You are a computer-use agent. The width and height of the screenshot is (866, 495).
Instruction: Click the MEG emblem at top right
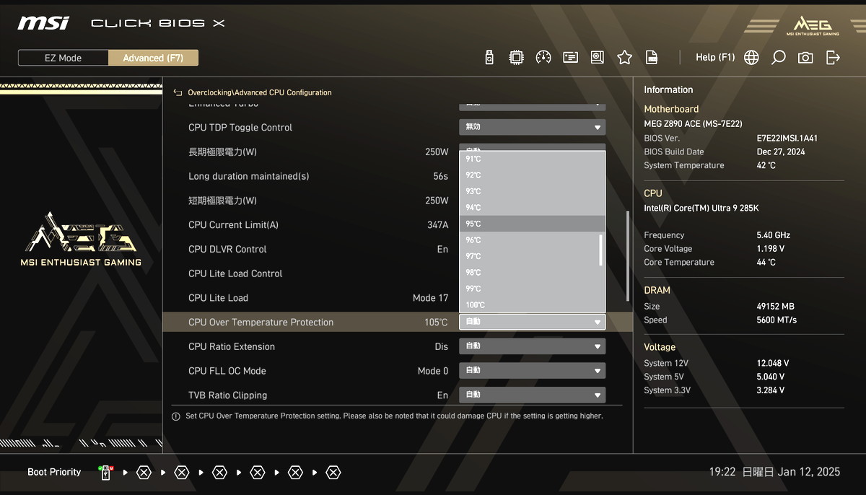[813, 25]
